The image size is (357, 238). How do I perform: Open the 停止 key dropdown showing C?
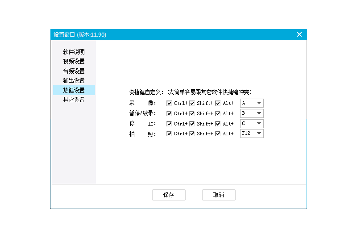pos(252,123)
